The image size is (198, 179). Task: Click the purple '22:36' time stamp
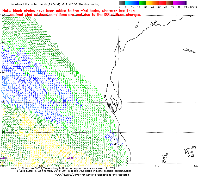coord(70,158)
